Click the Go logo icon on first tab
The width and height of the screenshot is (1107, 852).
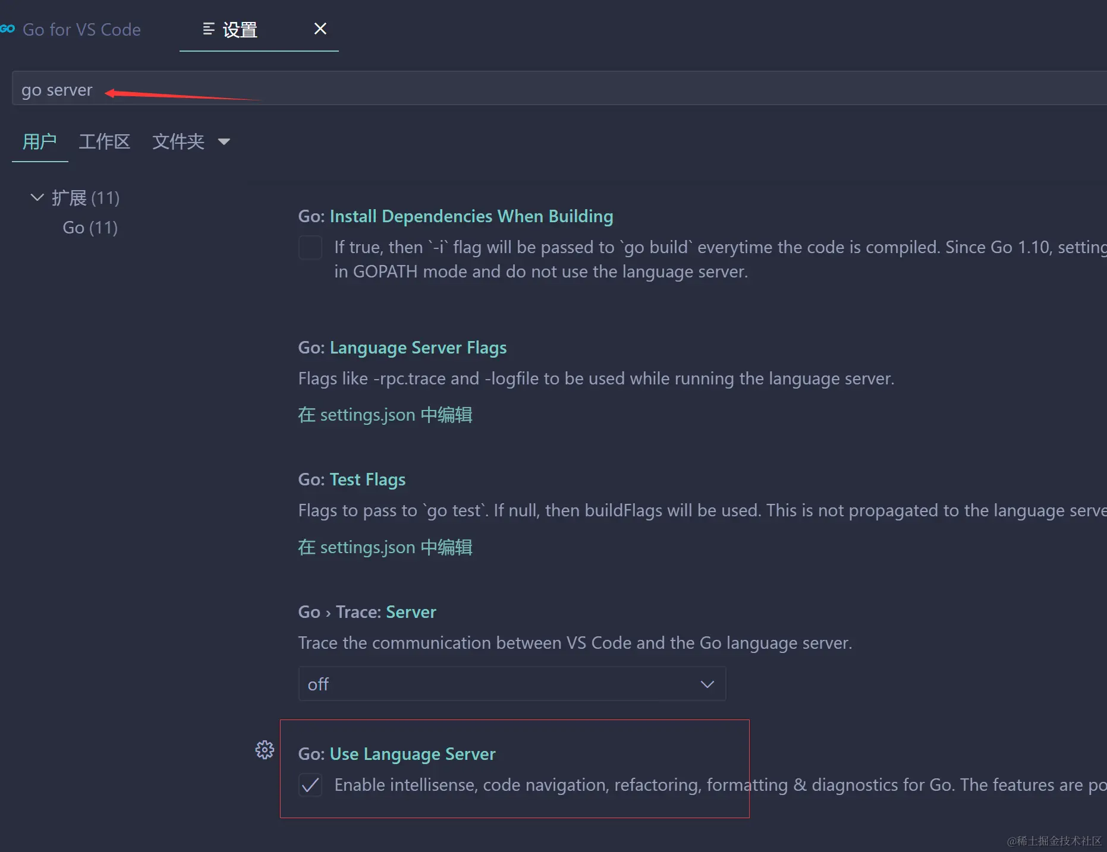pos(7,29)
